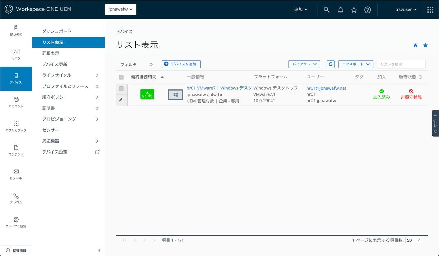Click the デバイスを追加 button
Image resolution: width=439 pixels, height=256 pixels.
click(181, 64)
